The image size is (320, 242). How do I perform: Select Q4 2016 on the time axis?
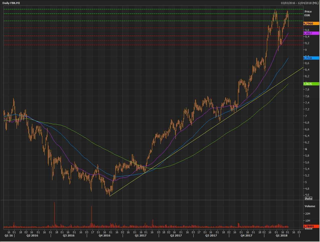click(x=104, y=235)
